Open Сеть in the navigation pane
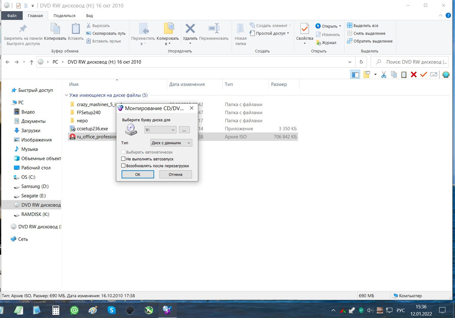Viewport: 455px width, 318px height. (x=23, y=239)
